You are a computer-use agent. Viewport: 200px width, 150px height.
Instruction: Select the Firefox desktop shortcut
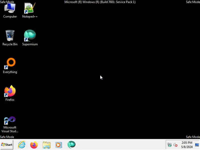tap(10, 93)
